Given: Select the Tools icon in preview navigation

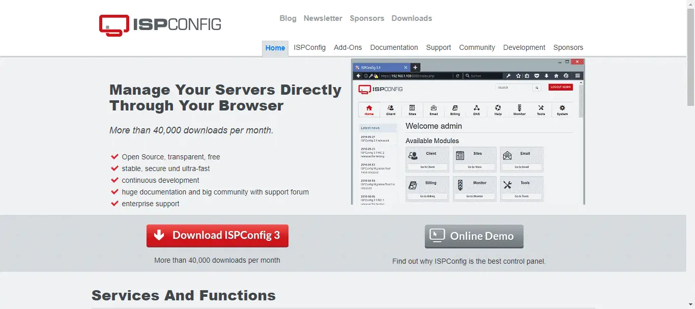Looking at the screenshot, I should pos(541,108).
